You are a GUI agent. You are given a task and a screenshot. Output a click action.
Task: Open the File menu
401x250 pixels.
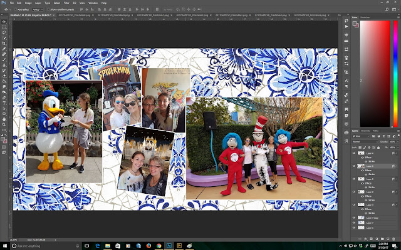(x=11, y=2)
